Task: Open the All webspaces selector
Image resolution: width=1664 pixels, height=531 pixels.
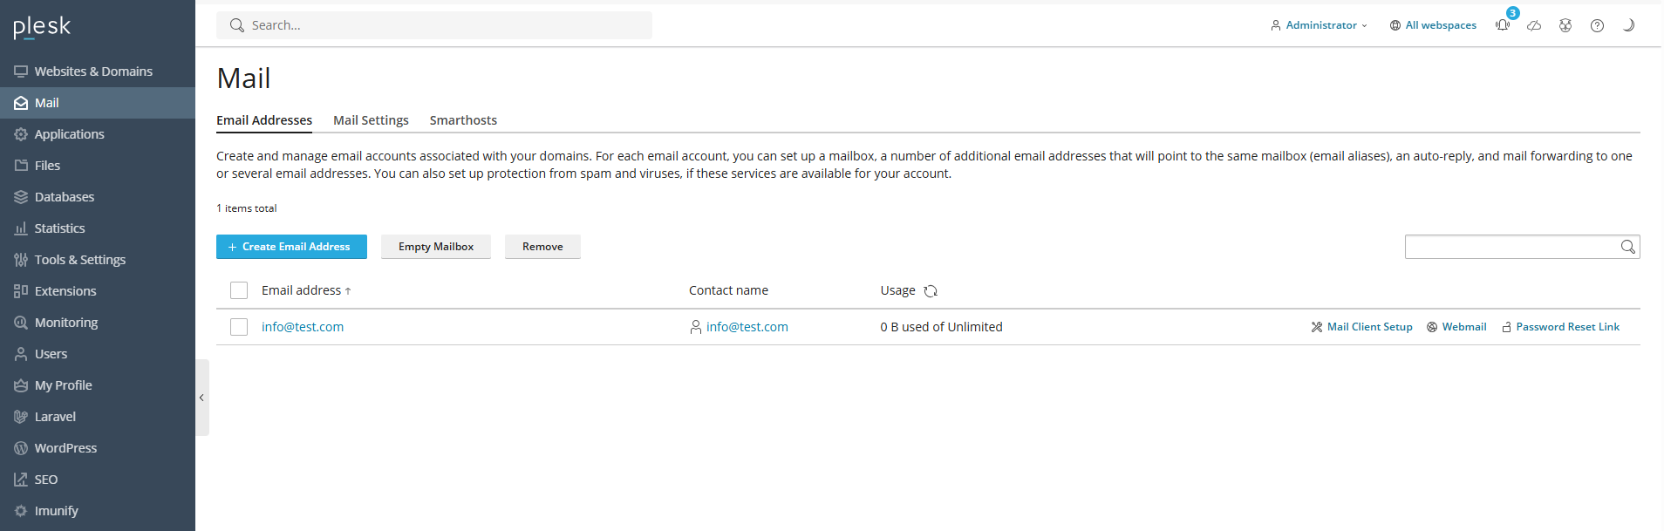Action: coord(1433,25)
